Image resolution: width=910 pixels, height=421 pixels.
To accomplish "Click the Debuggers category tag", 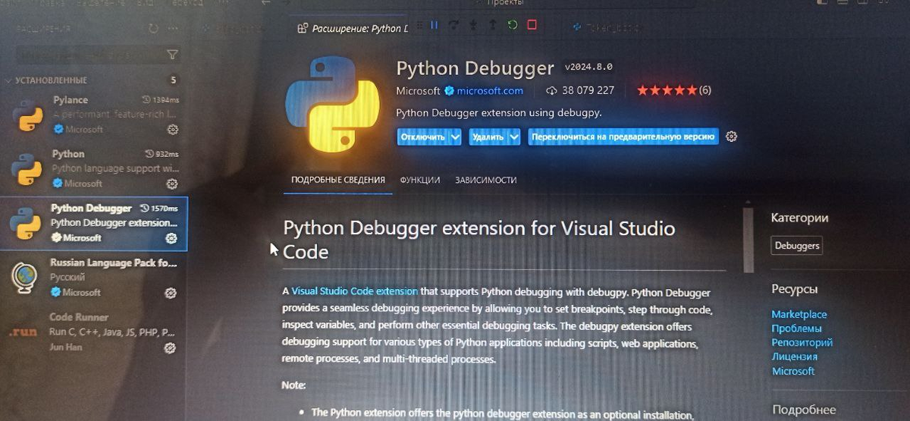I will (x=797, y=246).
